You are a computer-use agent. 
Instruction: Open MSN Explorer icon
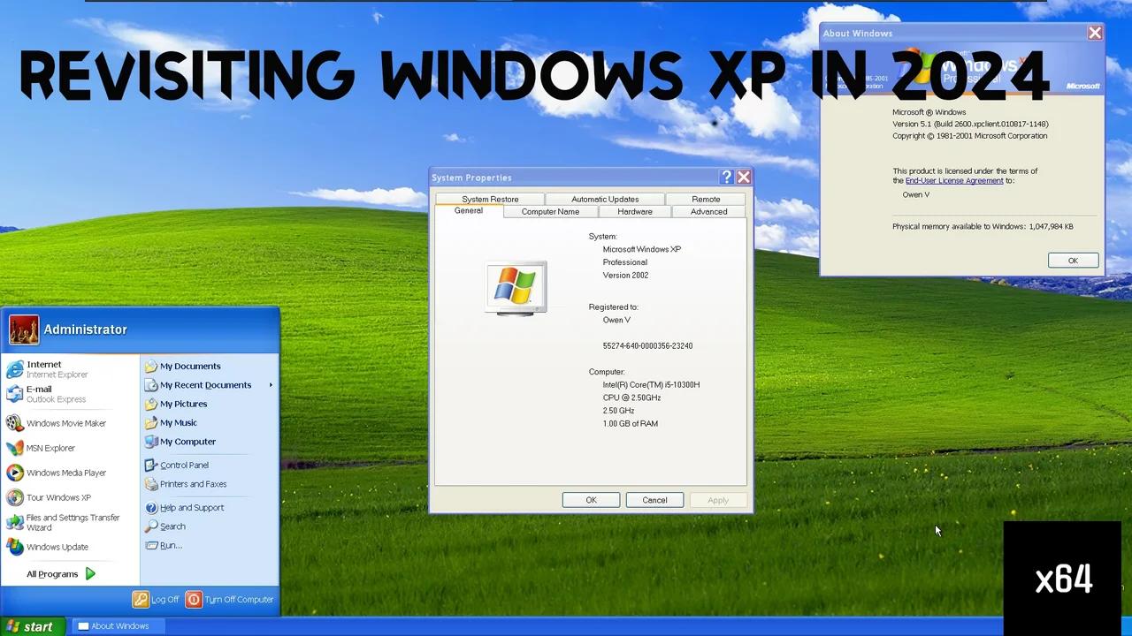pyautogui.click(x=15, y=448)
